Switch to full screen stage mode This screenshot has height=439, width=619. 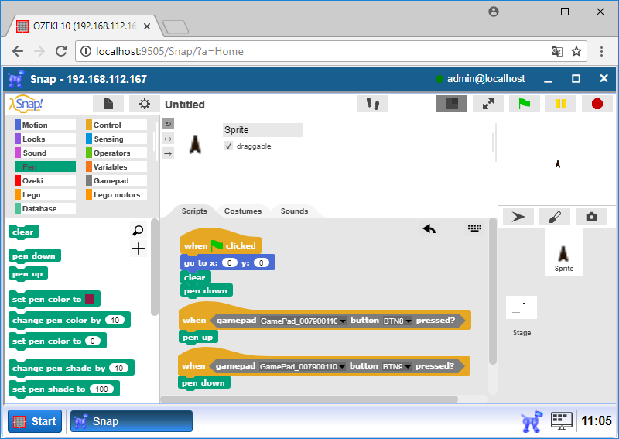[x=488, y=104]
